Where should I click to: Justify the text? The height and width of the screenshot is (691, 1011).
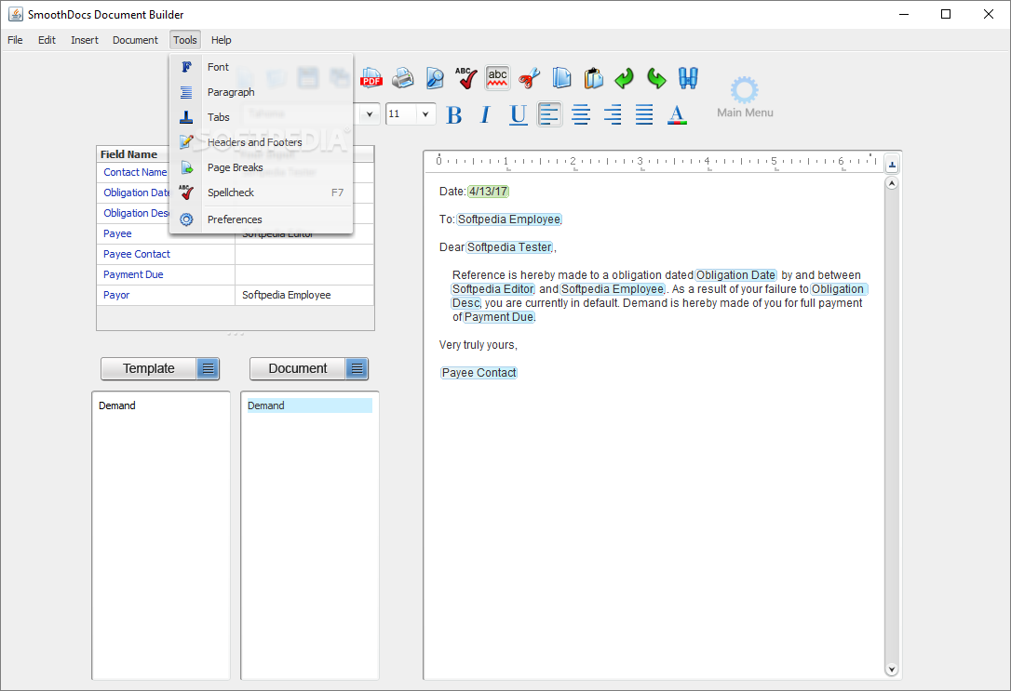coord(644,114)
